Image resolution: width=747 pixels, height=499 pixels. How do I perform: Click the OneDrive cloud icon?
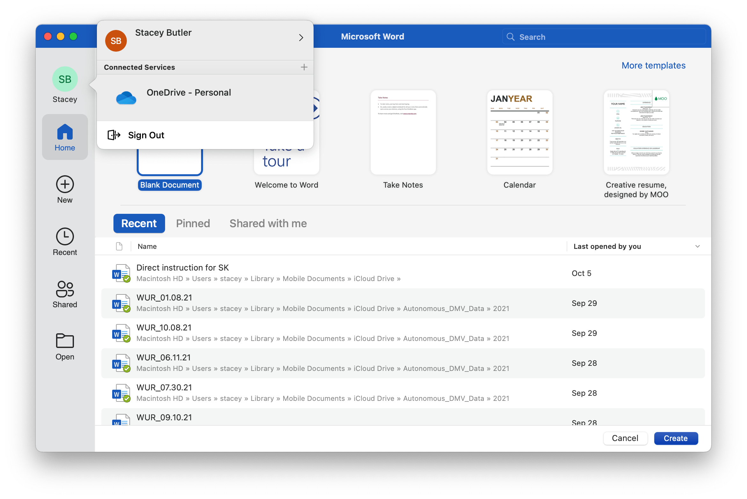126,98
